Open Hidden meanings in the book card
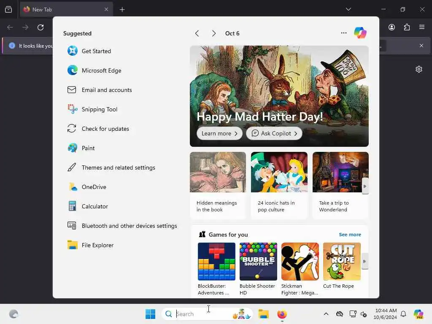432x324 pixels. [218, 185]
